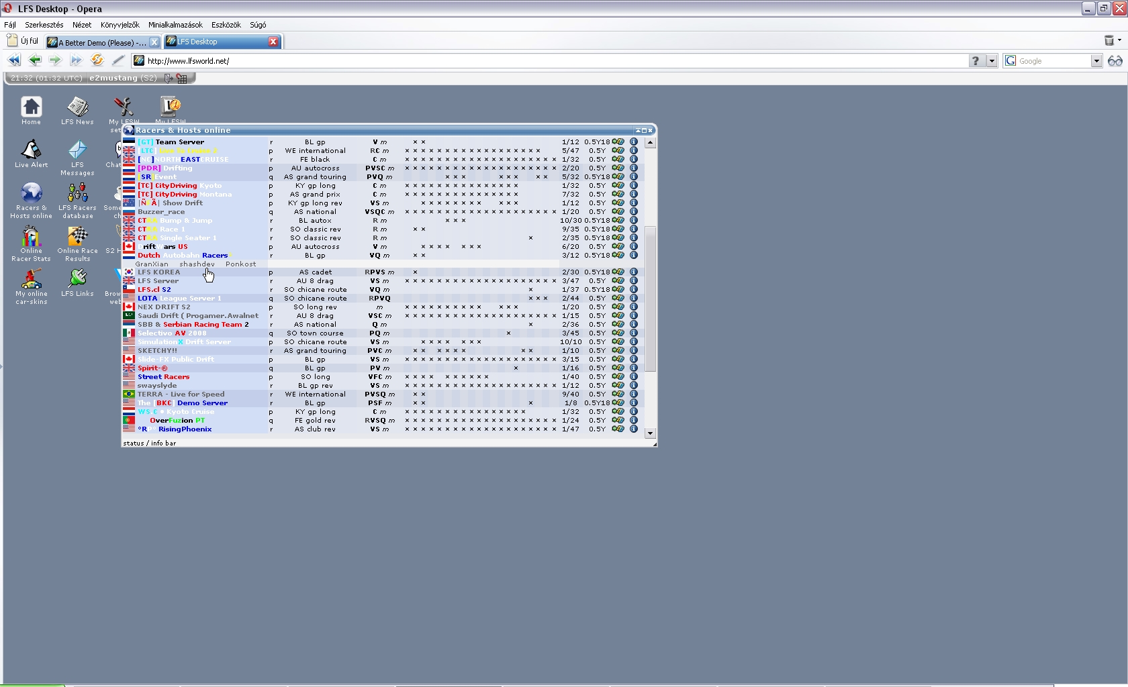This screenshot has height=687, width=1128.
Task: Click the info icon for RisingPhoenix
Action: tap(634, 429)
